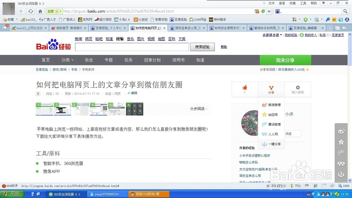Open the 工具 menu in browser

click(x=303, y=4)
